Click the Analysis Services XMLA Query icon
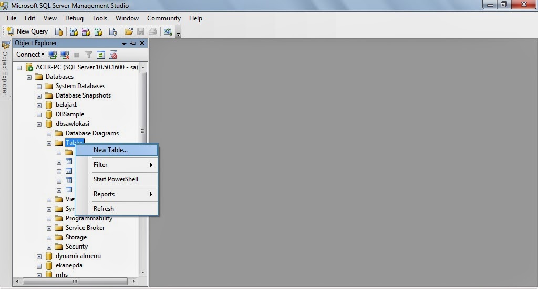The image size is (538, 289). [98, 32]
